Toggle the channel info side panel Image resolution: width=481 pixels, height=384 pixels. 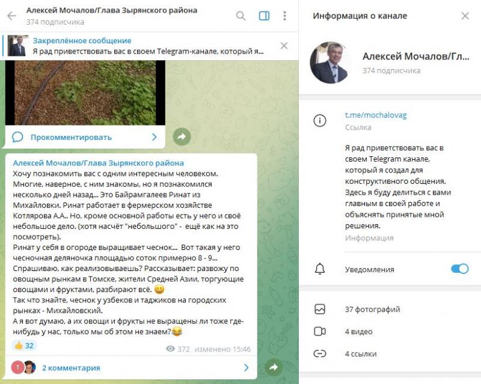tap(264, 16)
